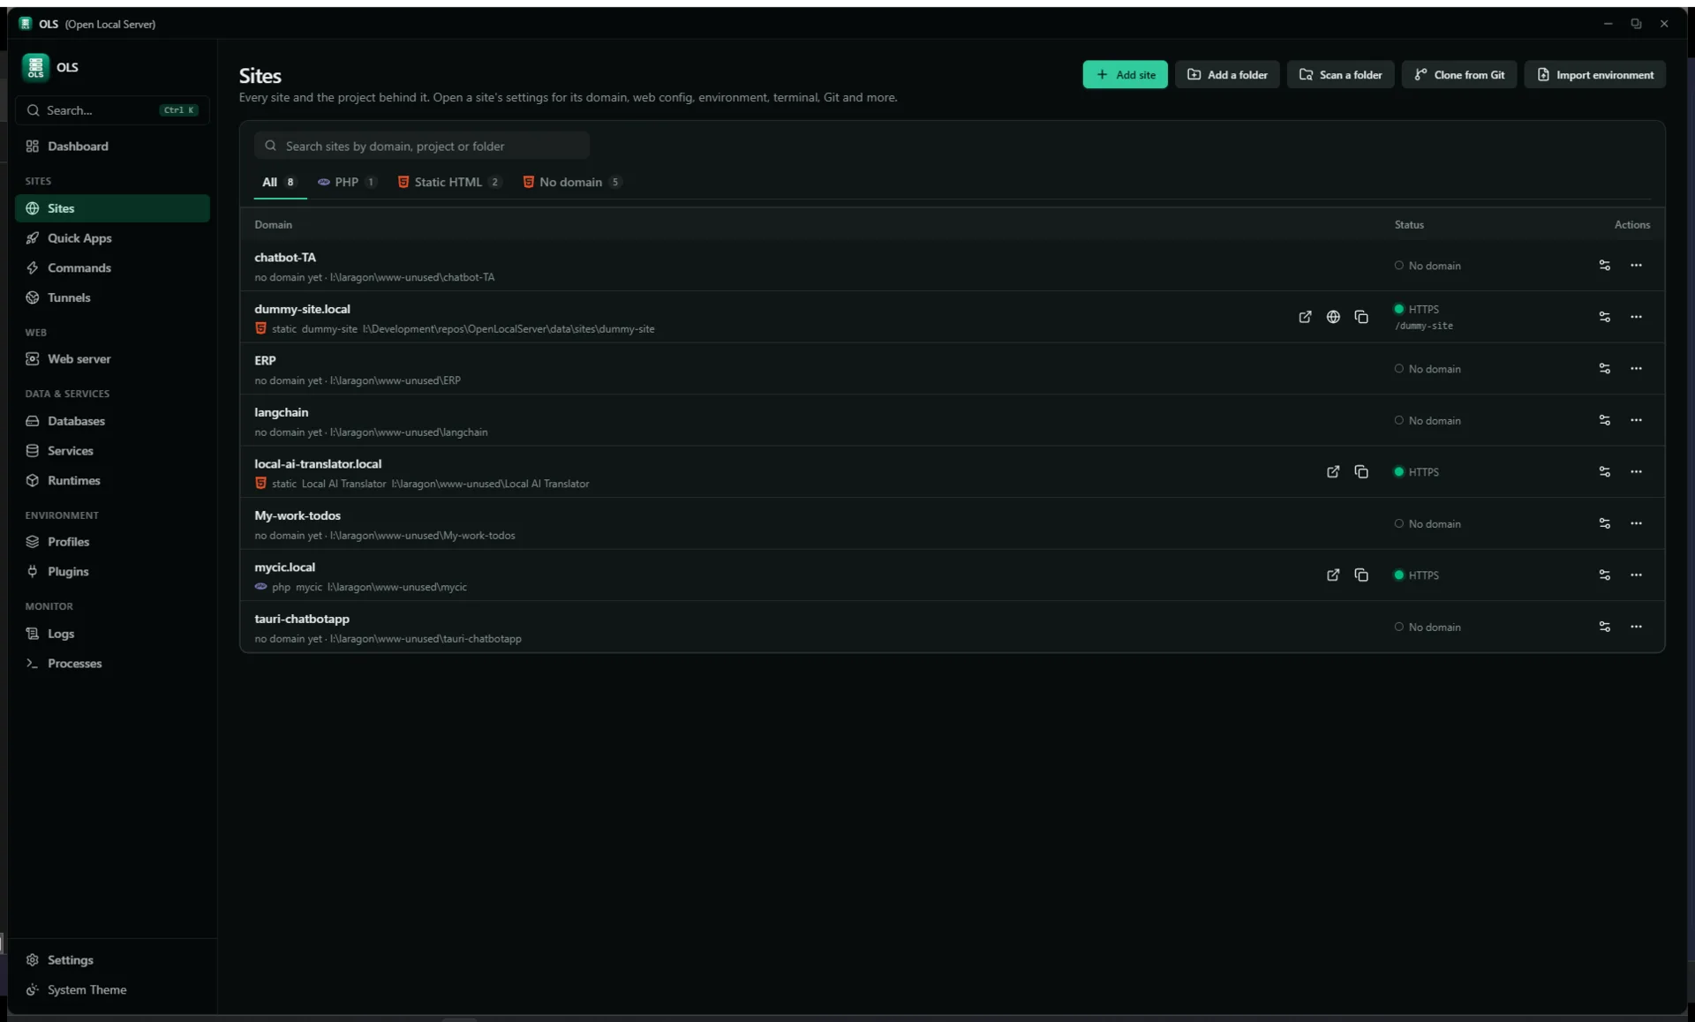
Task: Open local-ai-translator.local in browser
Action: [1333, 472]
